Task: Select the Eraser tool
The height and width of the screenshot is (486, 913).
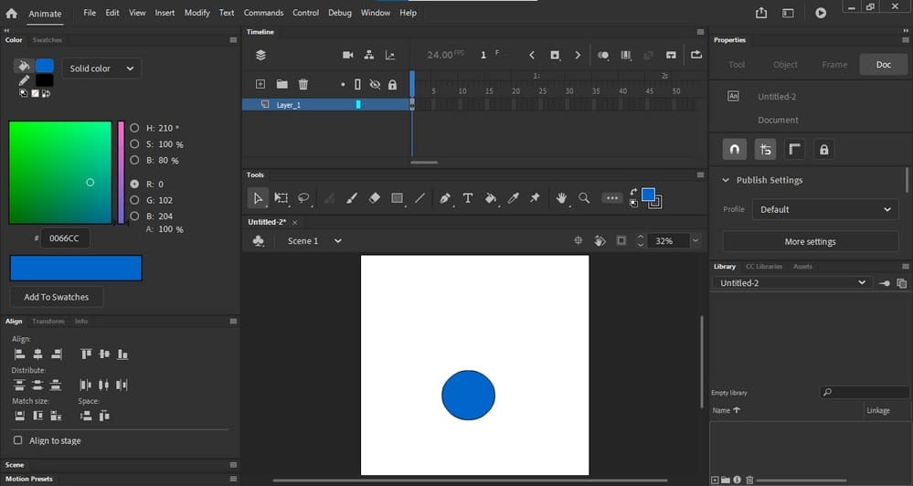Action: [x=375, y=198]
